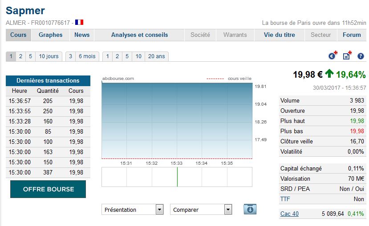Select the 20 ans period
Viewport: 369px width, 226px height.
tap(157, 56)
